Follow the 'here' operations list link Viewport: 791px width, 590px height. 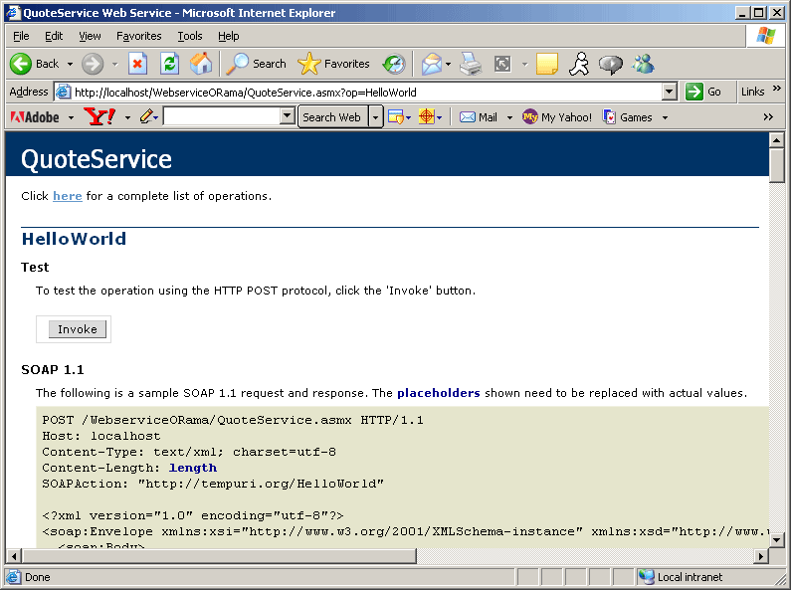(68, 196)
